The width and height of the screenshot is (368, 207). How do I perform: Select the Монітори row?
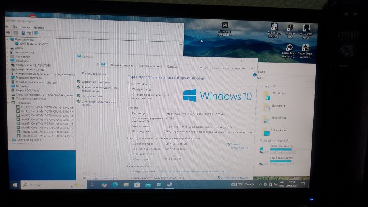[x=23, y=86]
